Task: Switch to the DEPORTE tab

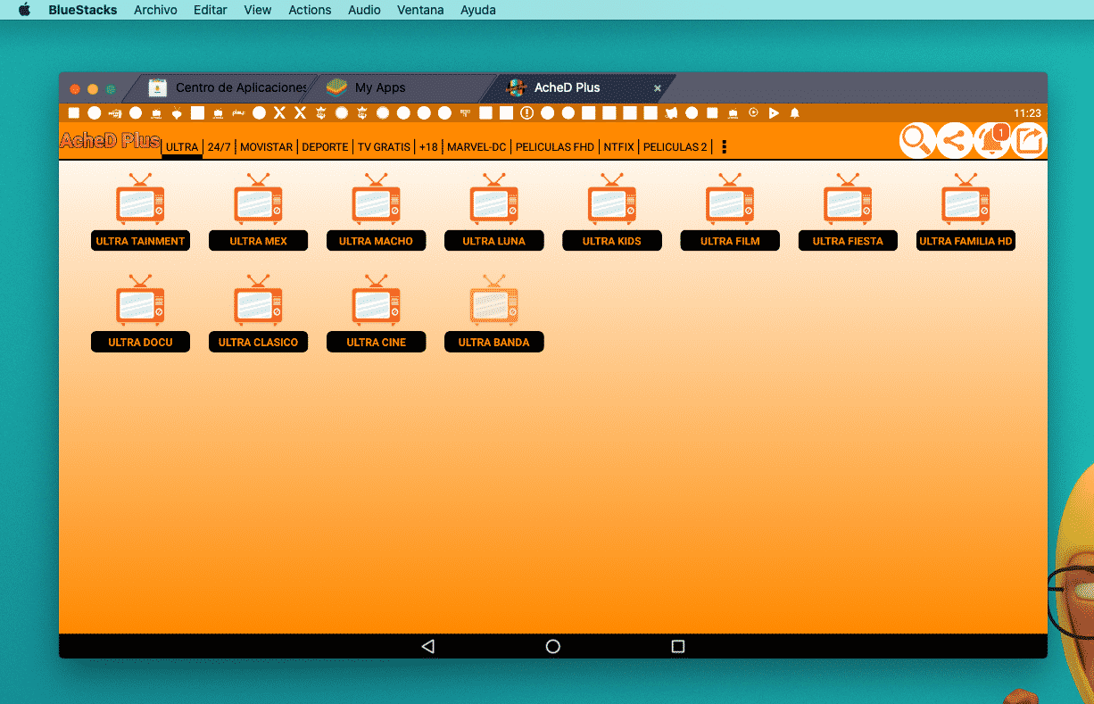Action: pyautogui.click(x=325, y=147)
